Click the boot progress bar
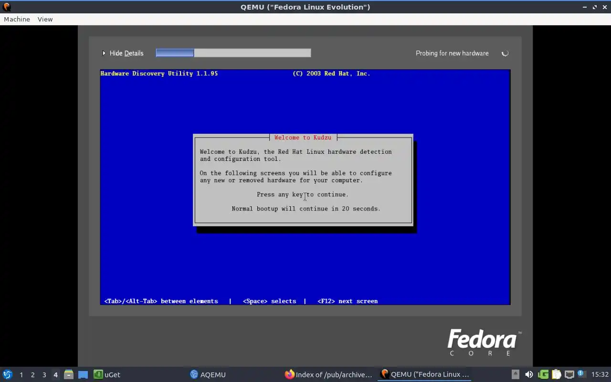 click(x=233, y=53)
